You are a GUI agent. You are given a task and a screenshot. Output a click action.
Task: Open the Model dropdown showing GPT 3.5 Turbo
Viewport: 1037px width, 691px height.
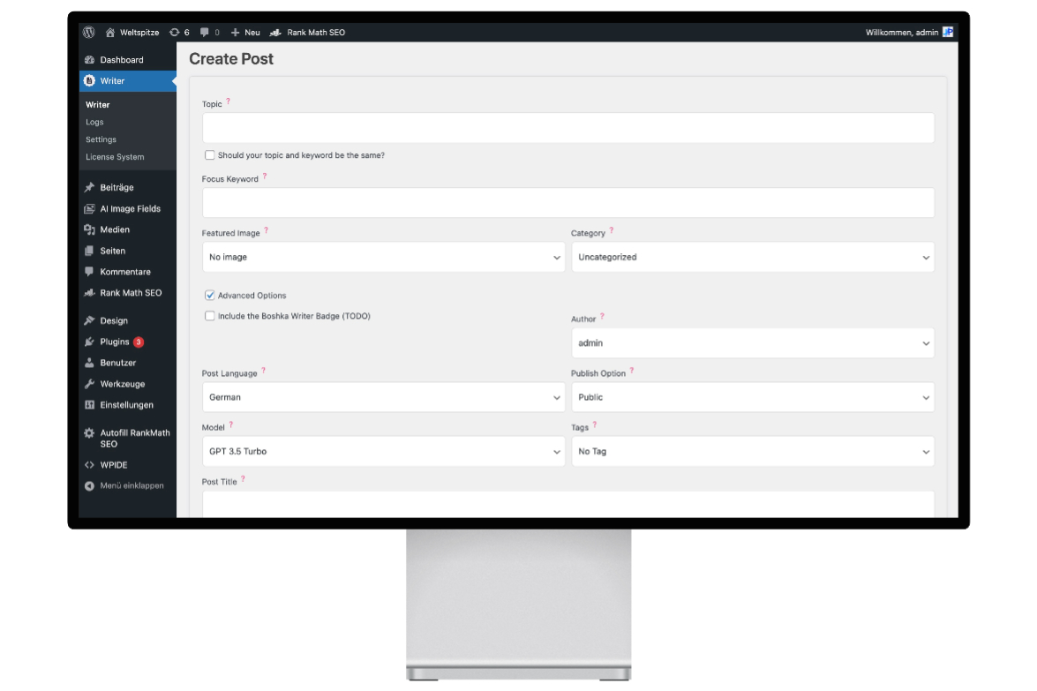[x=383, y=452]
